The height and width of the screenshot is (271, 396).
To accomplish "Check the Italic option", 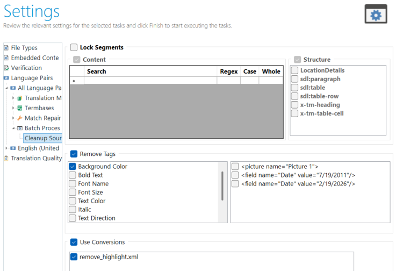I will [73, 210].
